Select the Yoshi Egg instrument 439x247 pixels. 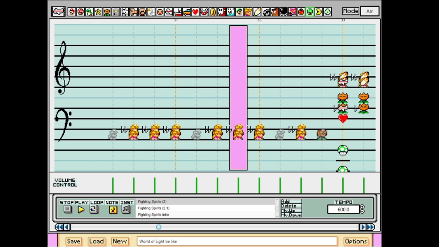(x=328, y=12)
